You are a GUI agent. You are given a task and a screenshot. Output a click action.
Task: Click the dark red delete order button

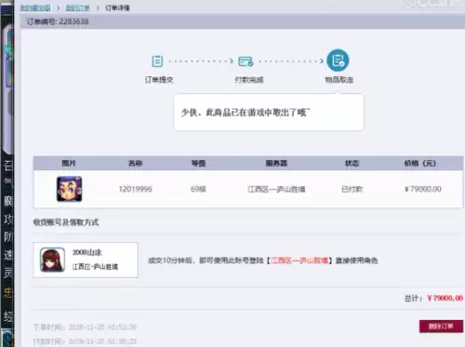point(441,327)
